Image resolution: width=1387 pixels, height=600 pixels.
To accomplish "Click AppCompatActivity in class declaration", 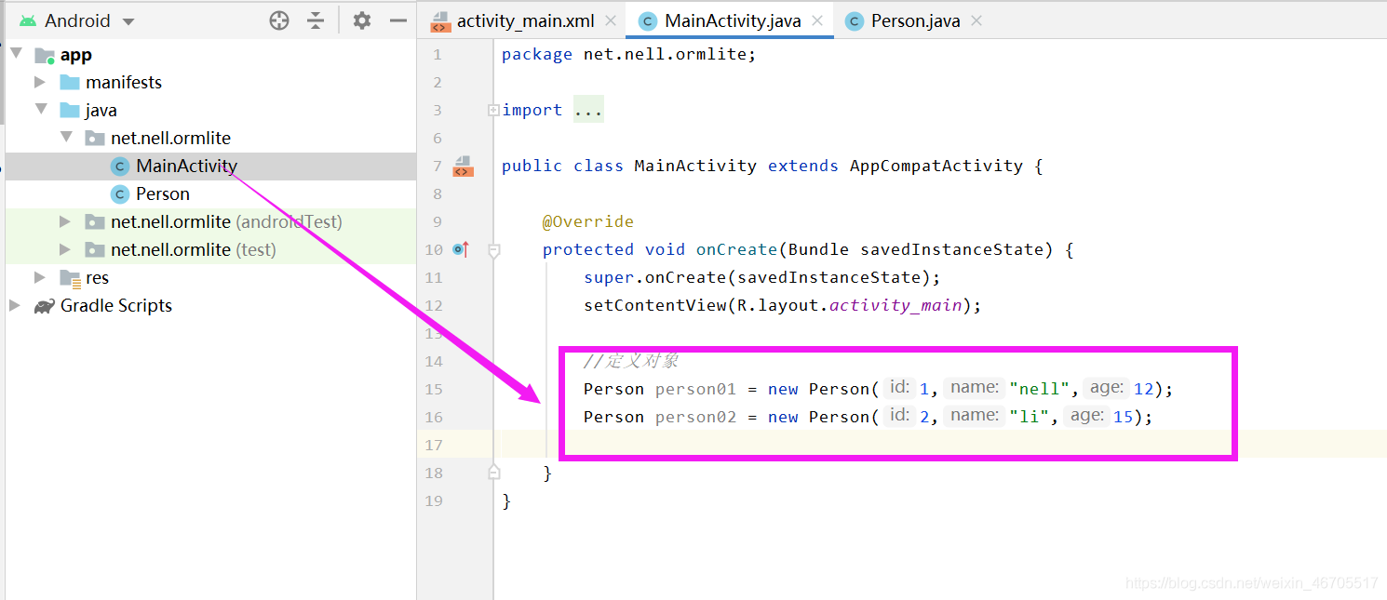I will (936, 166).
